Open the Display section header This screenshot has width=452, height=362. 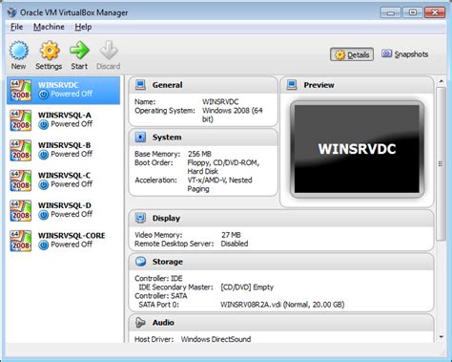click(x=281, y=218)
